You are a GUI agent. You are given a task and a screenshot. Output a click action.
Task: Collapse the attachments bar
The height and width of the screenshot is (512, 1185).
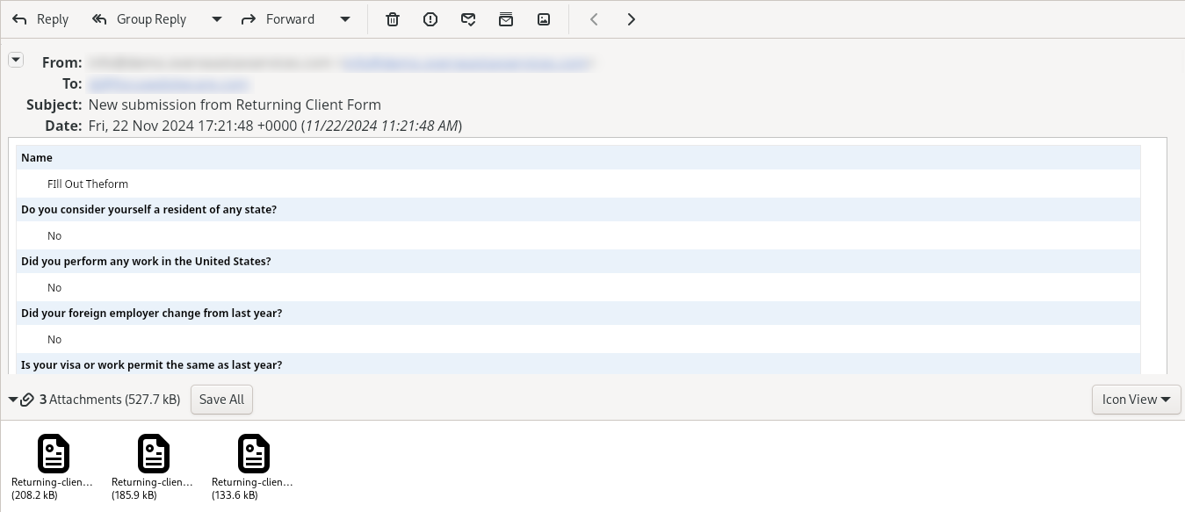[13, 400]
